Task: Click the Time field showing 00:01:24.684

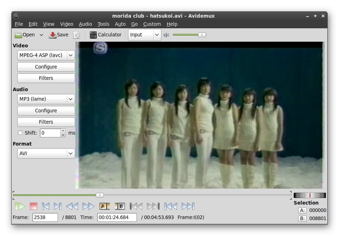Action: [x=117, y=217]
